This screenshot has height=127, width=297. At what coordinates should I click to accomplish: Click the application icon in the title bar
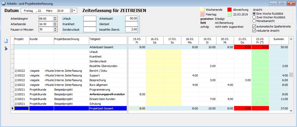click(3, 4)
